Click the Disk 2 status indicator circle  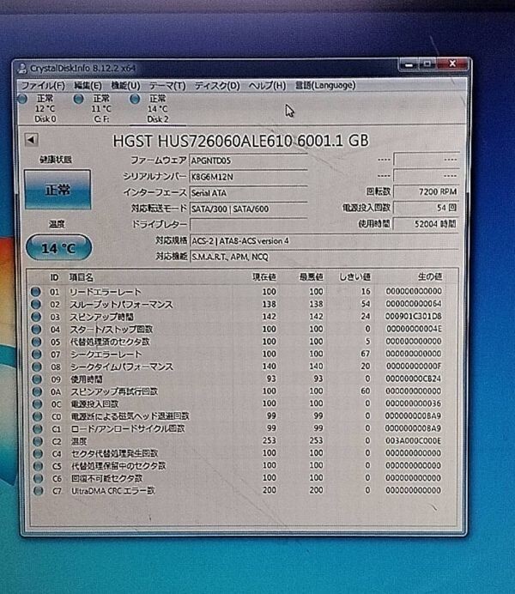point(135,100)
